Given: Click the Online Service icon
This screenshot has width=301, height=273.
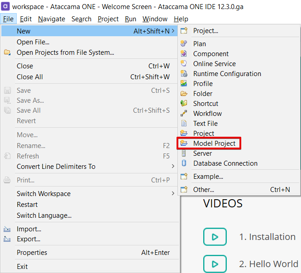Looking at the screenshot, I should [184, 64].
